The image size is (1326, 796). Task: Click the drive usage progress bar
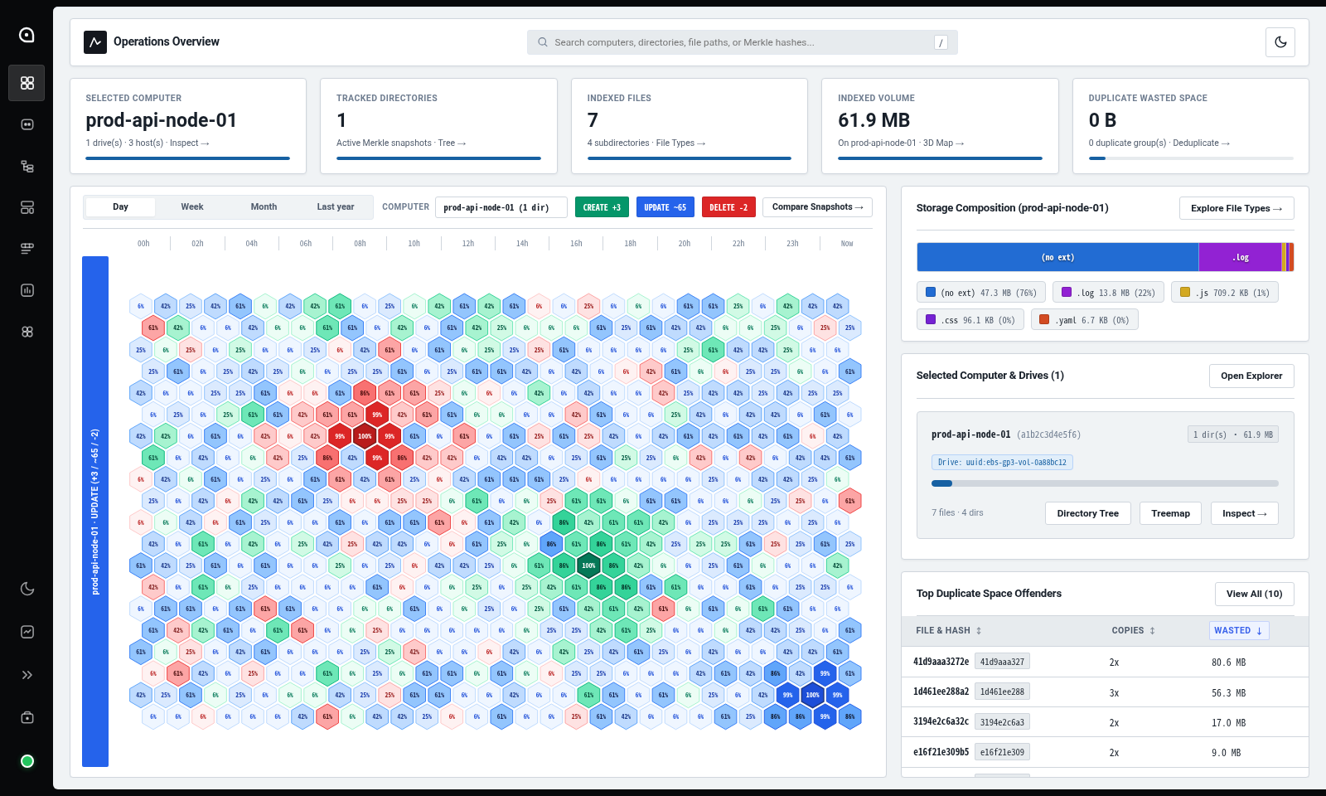(1105, 483)
